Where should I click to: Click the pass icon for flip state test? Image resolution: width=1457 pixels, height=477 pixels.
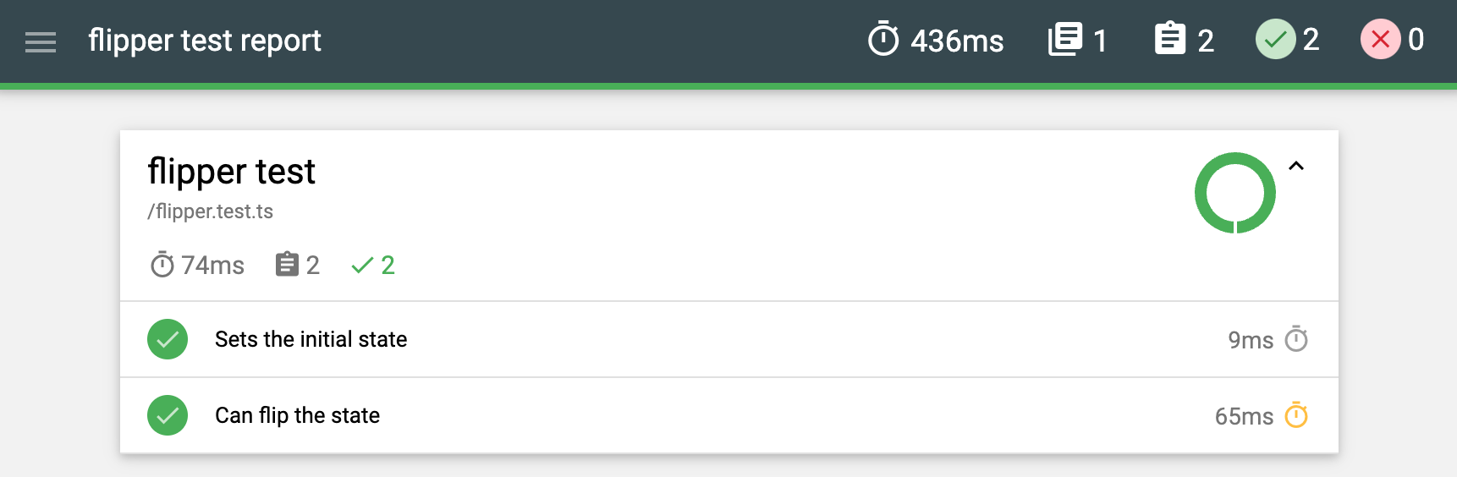(168, 415)
